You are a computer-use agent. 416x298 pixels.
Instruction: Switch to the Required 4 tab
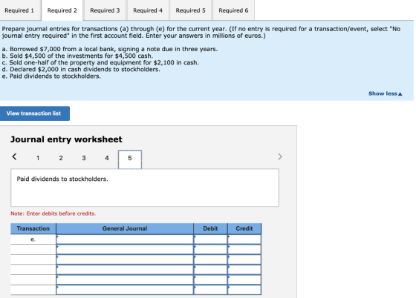(148, 10)
